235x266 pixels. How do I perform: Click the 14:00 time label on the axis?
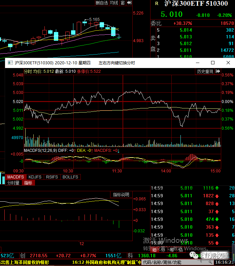pyautogui.click(x=166, y=171)
